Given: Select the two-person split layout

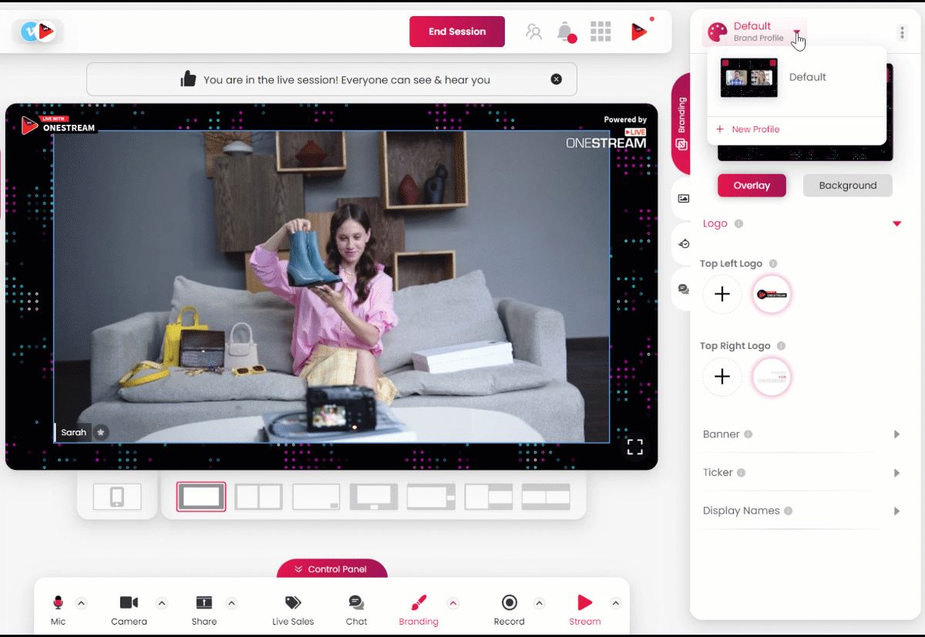Looking at the screenshot, I should [x=258, y=497].
